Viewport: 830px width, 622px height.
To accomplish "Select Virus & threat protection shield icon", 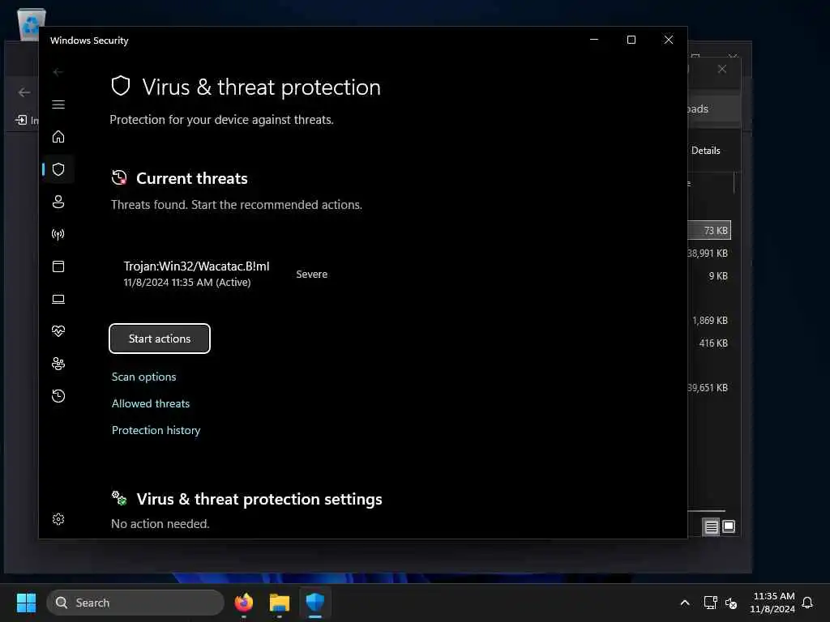I will click(x=58, y=169).
